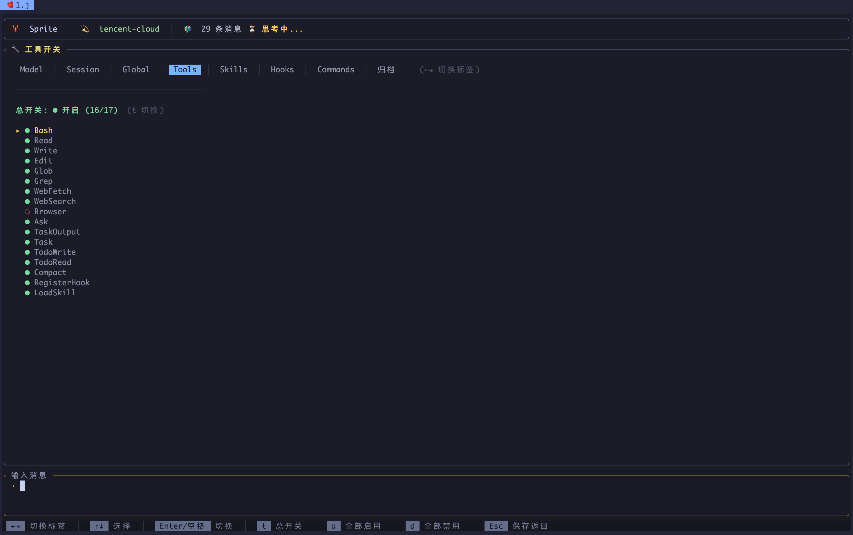The height and width of the screenshot is (535, 853).
Task: Click the 'a' enable all button
Action: tap(333, 526)
